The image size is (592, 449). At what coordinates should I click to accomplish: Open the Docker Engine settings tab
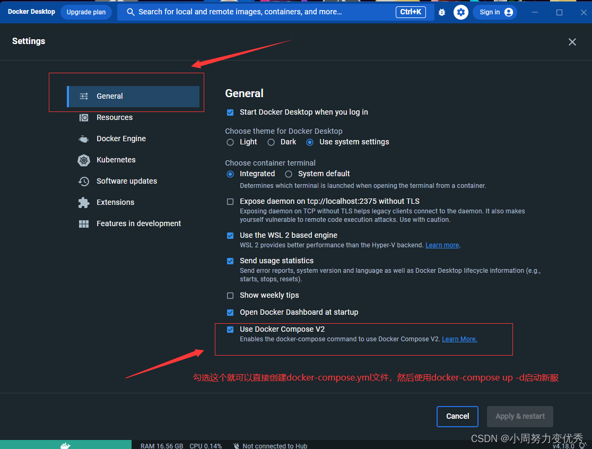pos(133,139)
